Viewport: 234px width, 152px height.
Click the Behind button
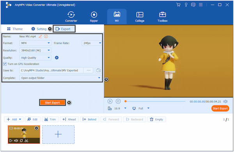pyautogui.click(x=89, y=119)
